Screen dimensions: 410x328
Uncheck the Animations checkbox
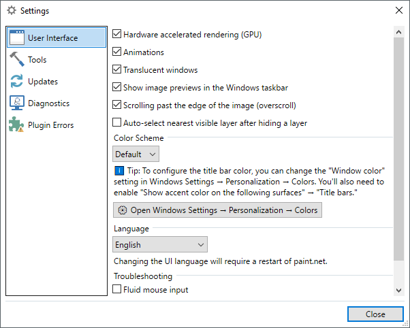(116, 52)
